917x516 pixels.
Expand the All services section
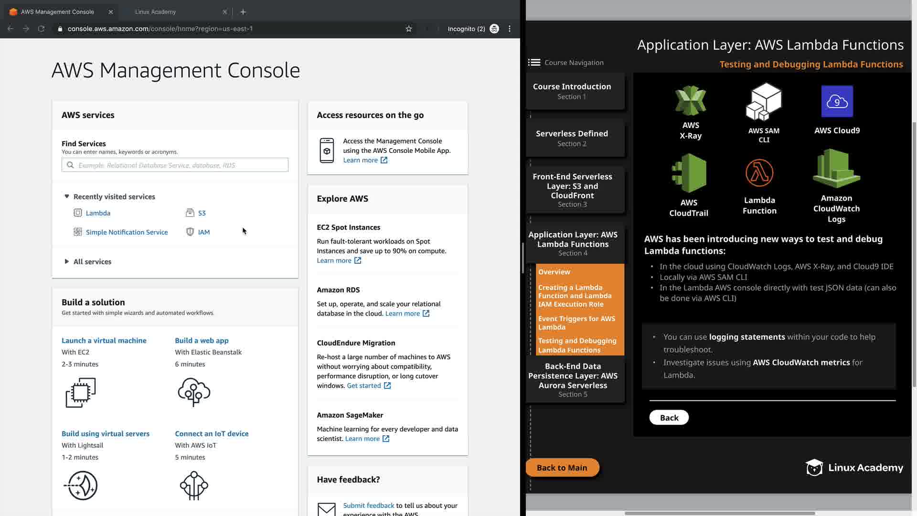coord(67,261)
